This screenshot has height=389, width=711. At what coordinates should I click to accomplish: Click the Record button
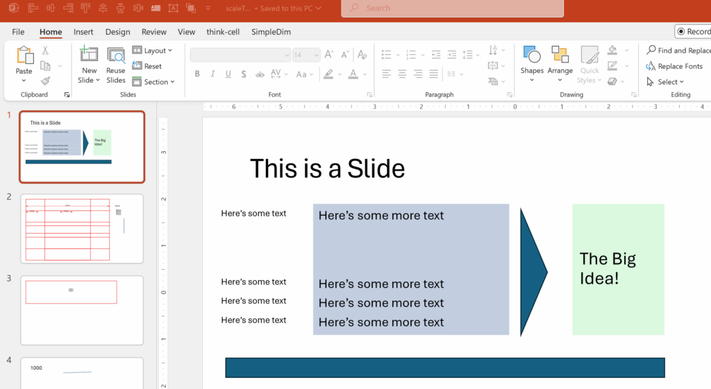click(x=694, y=31)
